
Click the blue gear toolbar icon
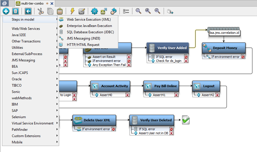(x=94, y=11)
